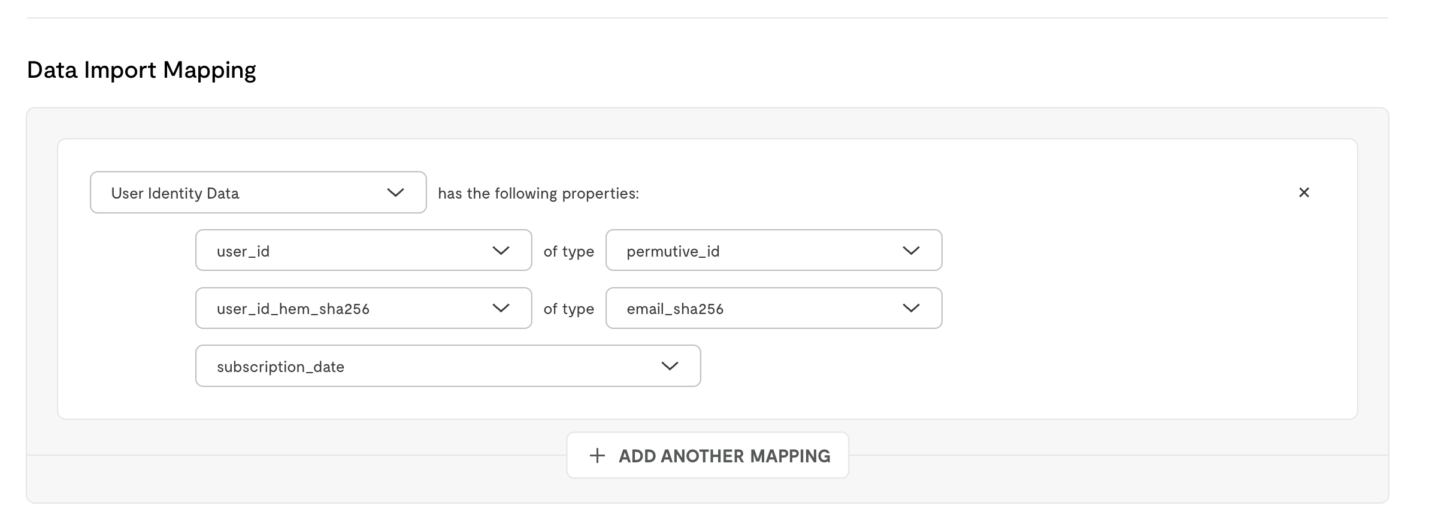Open the user_id_hem_sha256 property dropdown
Image resolution: width=1429 pixels, height=512 pixels.
pyautogui.click(x=364, y=308)
